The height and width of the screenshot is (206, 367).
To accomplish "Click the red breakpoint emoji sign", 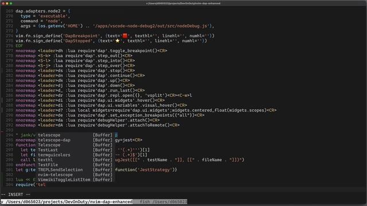I will [x=125, y=35].
